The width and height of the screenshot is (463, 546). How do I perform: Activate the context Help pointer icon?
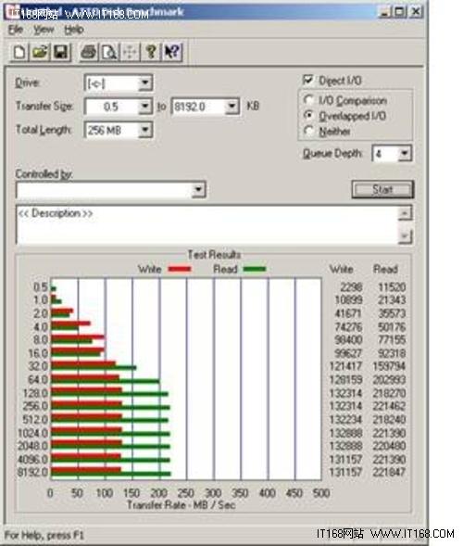172,52
